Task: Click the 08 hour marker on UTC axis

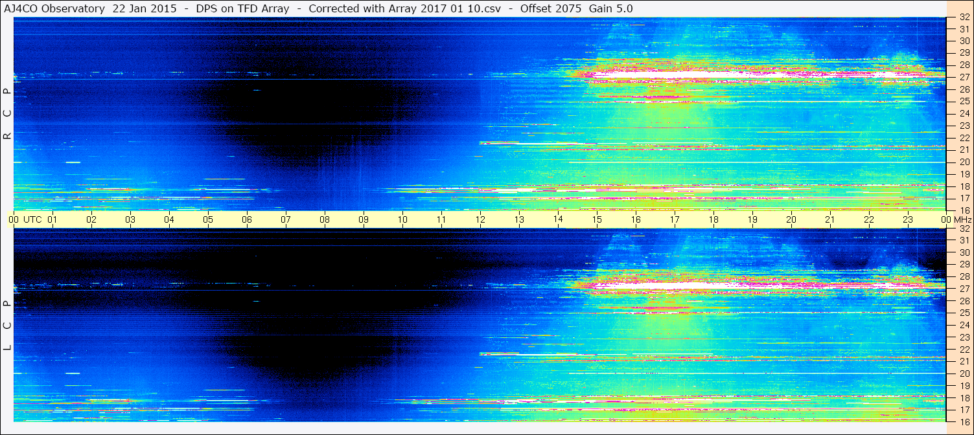Action: pyautogui.click(x=325, y=219)
